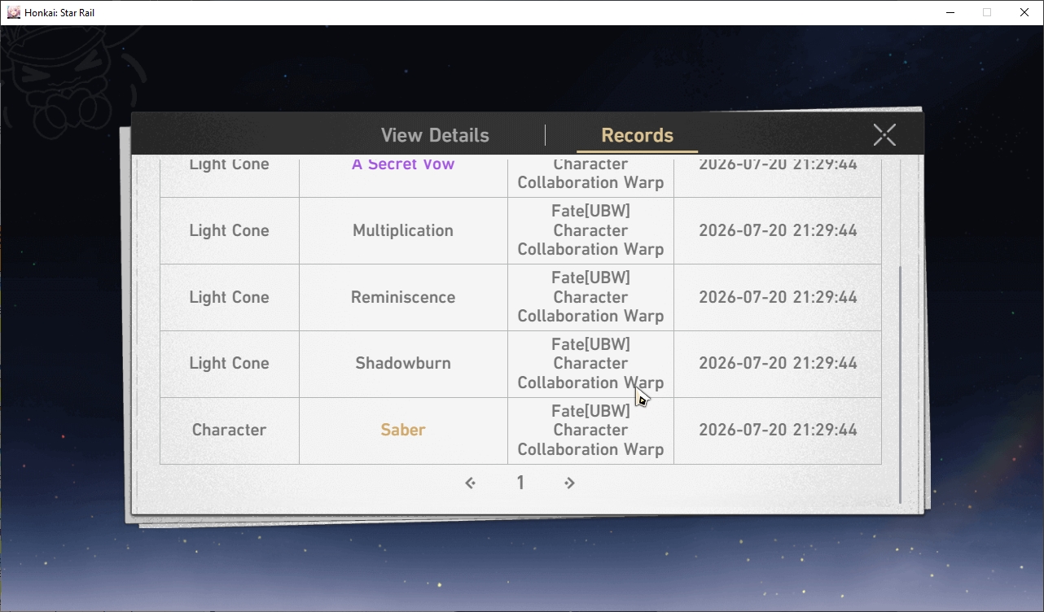The height and width of the screenshot is (612, 1044).
Task: Click the Reminiscence row Light Cone cell
Action: [230, 297]
